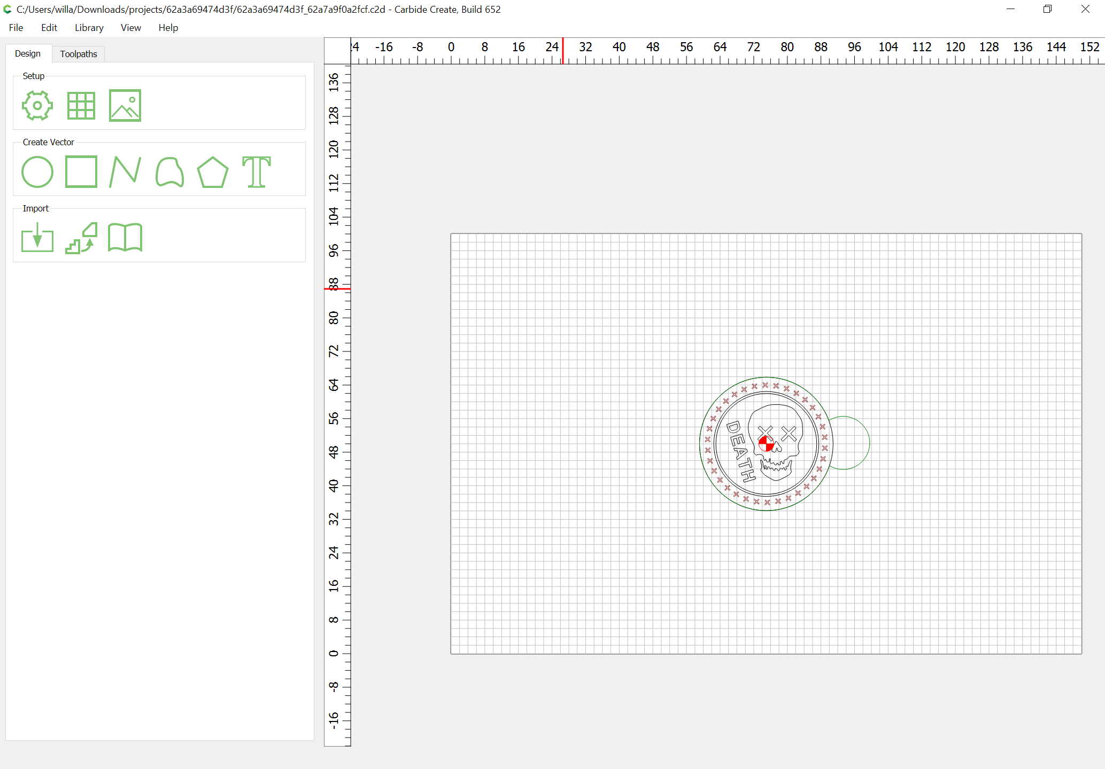Select the Circle vector tool
The width and height of the screenshot is (1105, 769).
tap(37, 172)
